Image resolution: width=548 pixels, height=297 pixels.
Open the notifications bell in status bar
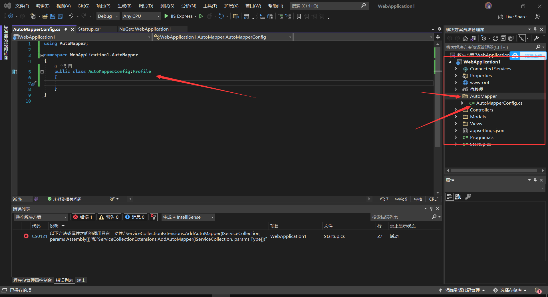coord(538,290)
